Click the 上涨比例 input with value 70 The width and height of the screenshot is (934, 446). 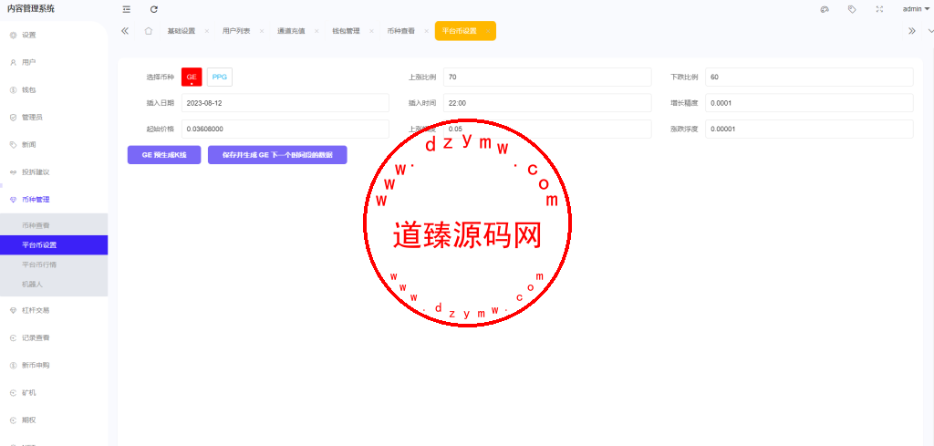click(547, 77)
